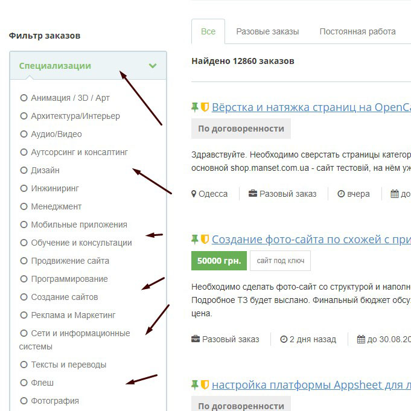Screen dimensions: 411x411
Task: Choose the Флеш specialization filter
Action: [24, 383]
